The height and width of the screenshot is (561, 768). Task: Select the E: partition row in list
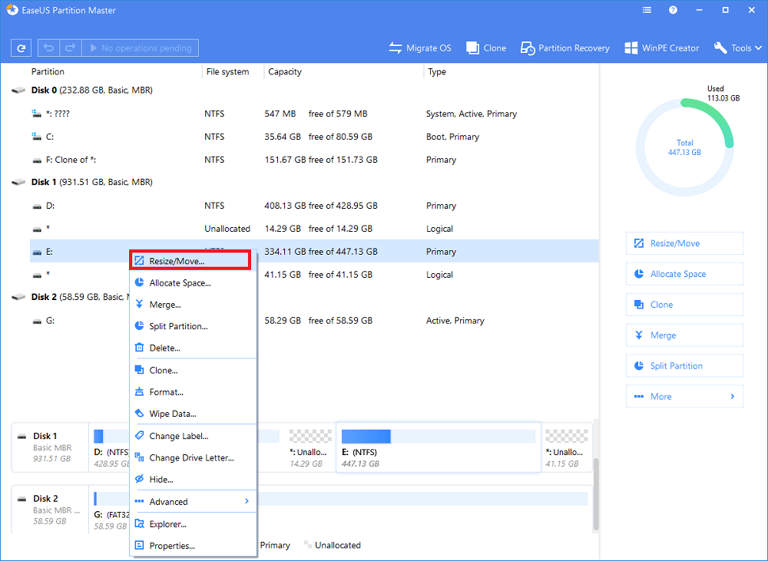314,252
